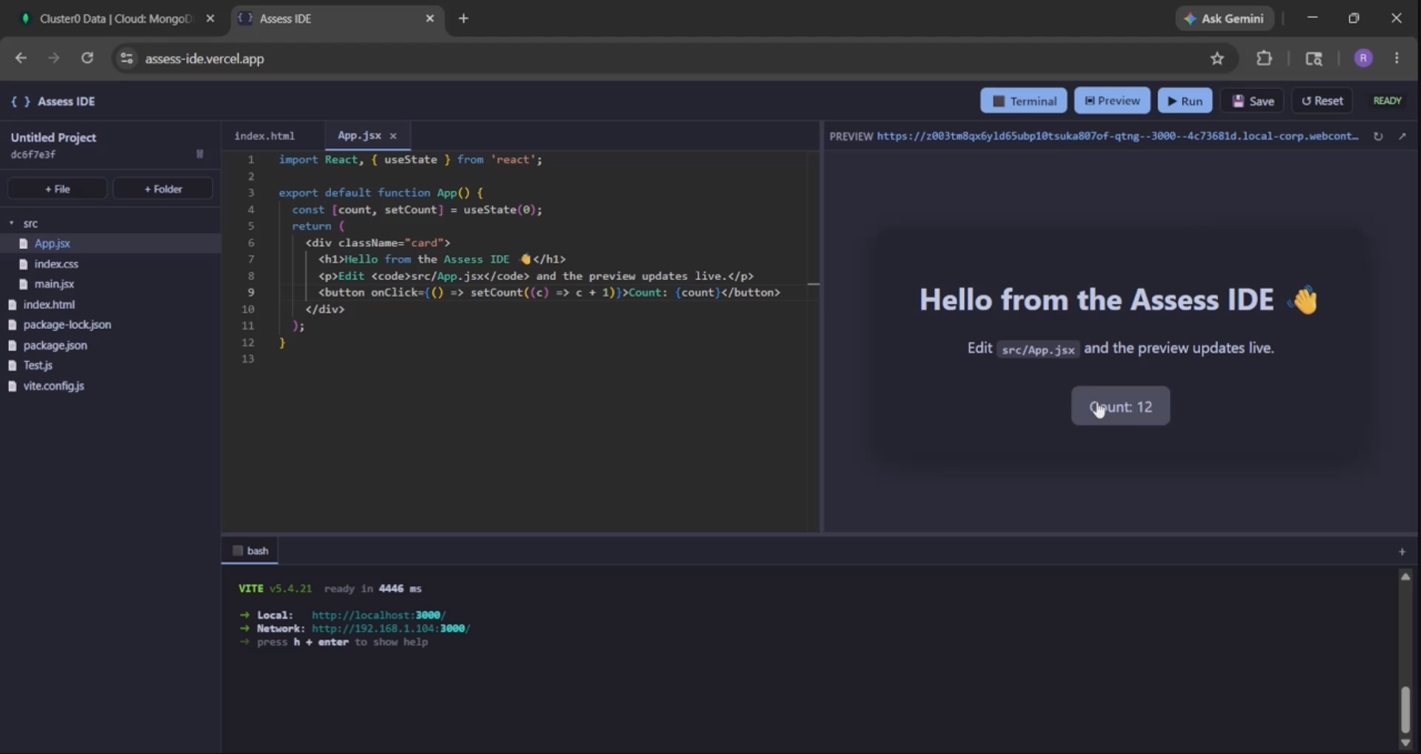The width and height of the screenshot is (1421, 754).
Task: Reset the project with Reset button
Action: pyautogui.click(x=1322, y=101)
